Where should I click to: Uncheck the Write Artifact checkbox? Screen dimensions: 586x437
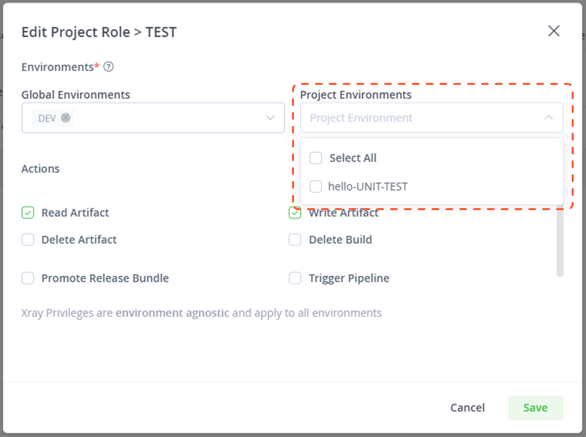click(295, 213)
